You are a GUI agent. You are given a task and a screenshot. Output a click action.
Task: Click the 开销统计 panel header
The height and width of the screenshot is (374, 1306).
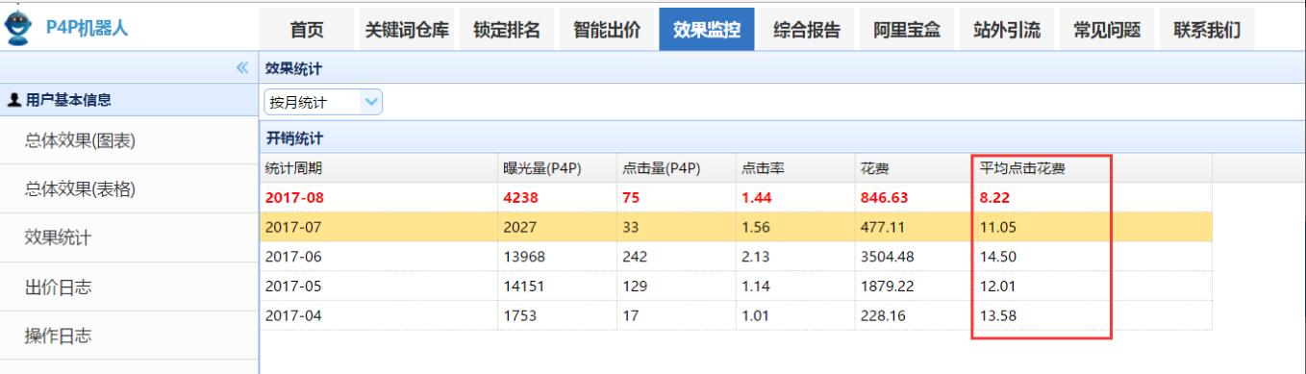[x=783, y=137]
